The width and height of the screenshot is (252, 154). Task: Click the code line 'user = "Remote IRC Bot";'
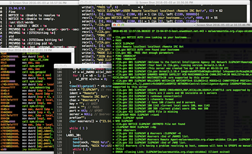(89, 97)
